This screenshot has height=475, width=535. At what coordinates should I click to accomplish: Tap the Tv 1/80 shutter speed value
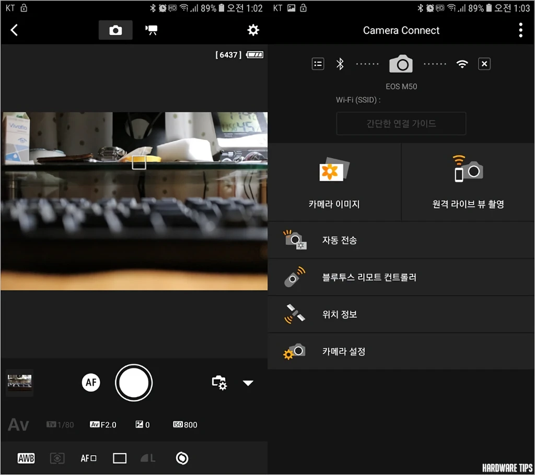tap(60, 425)
